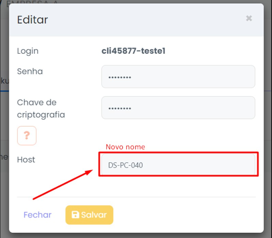Click the Host label text
Viewport: 272px width, 238px height.
coord(26,160)
